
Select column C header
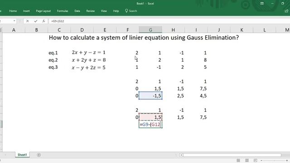[59, 30]
